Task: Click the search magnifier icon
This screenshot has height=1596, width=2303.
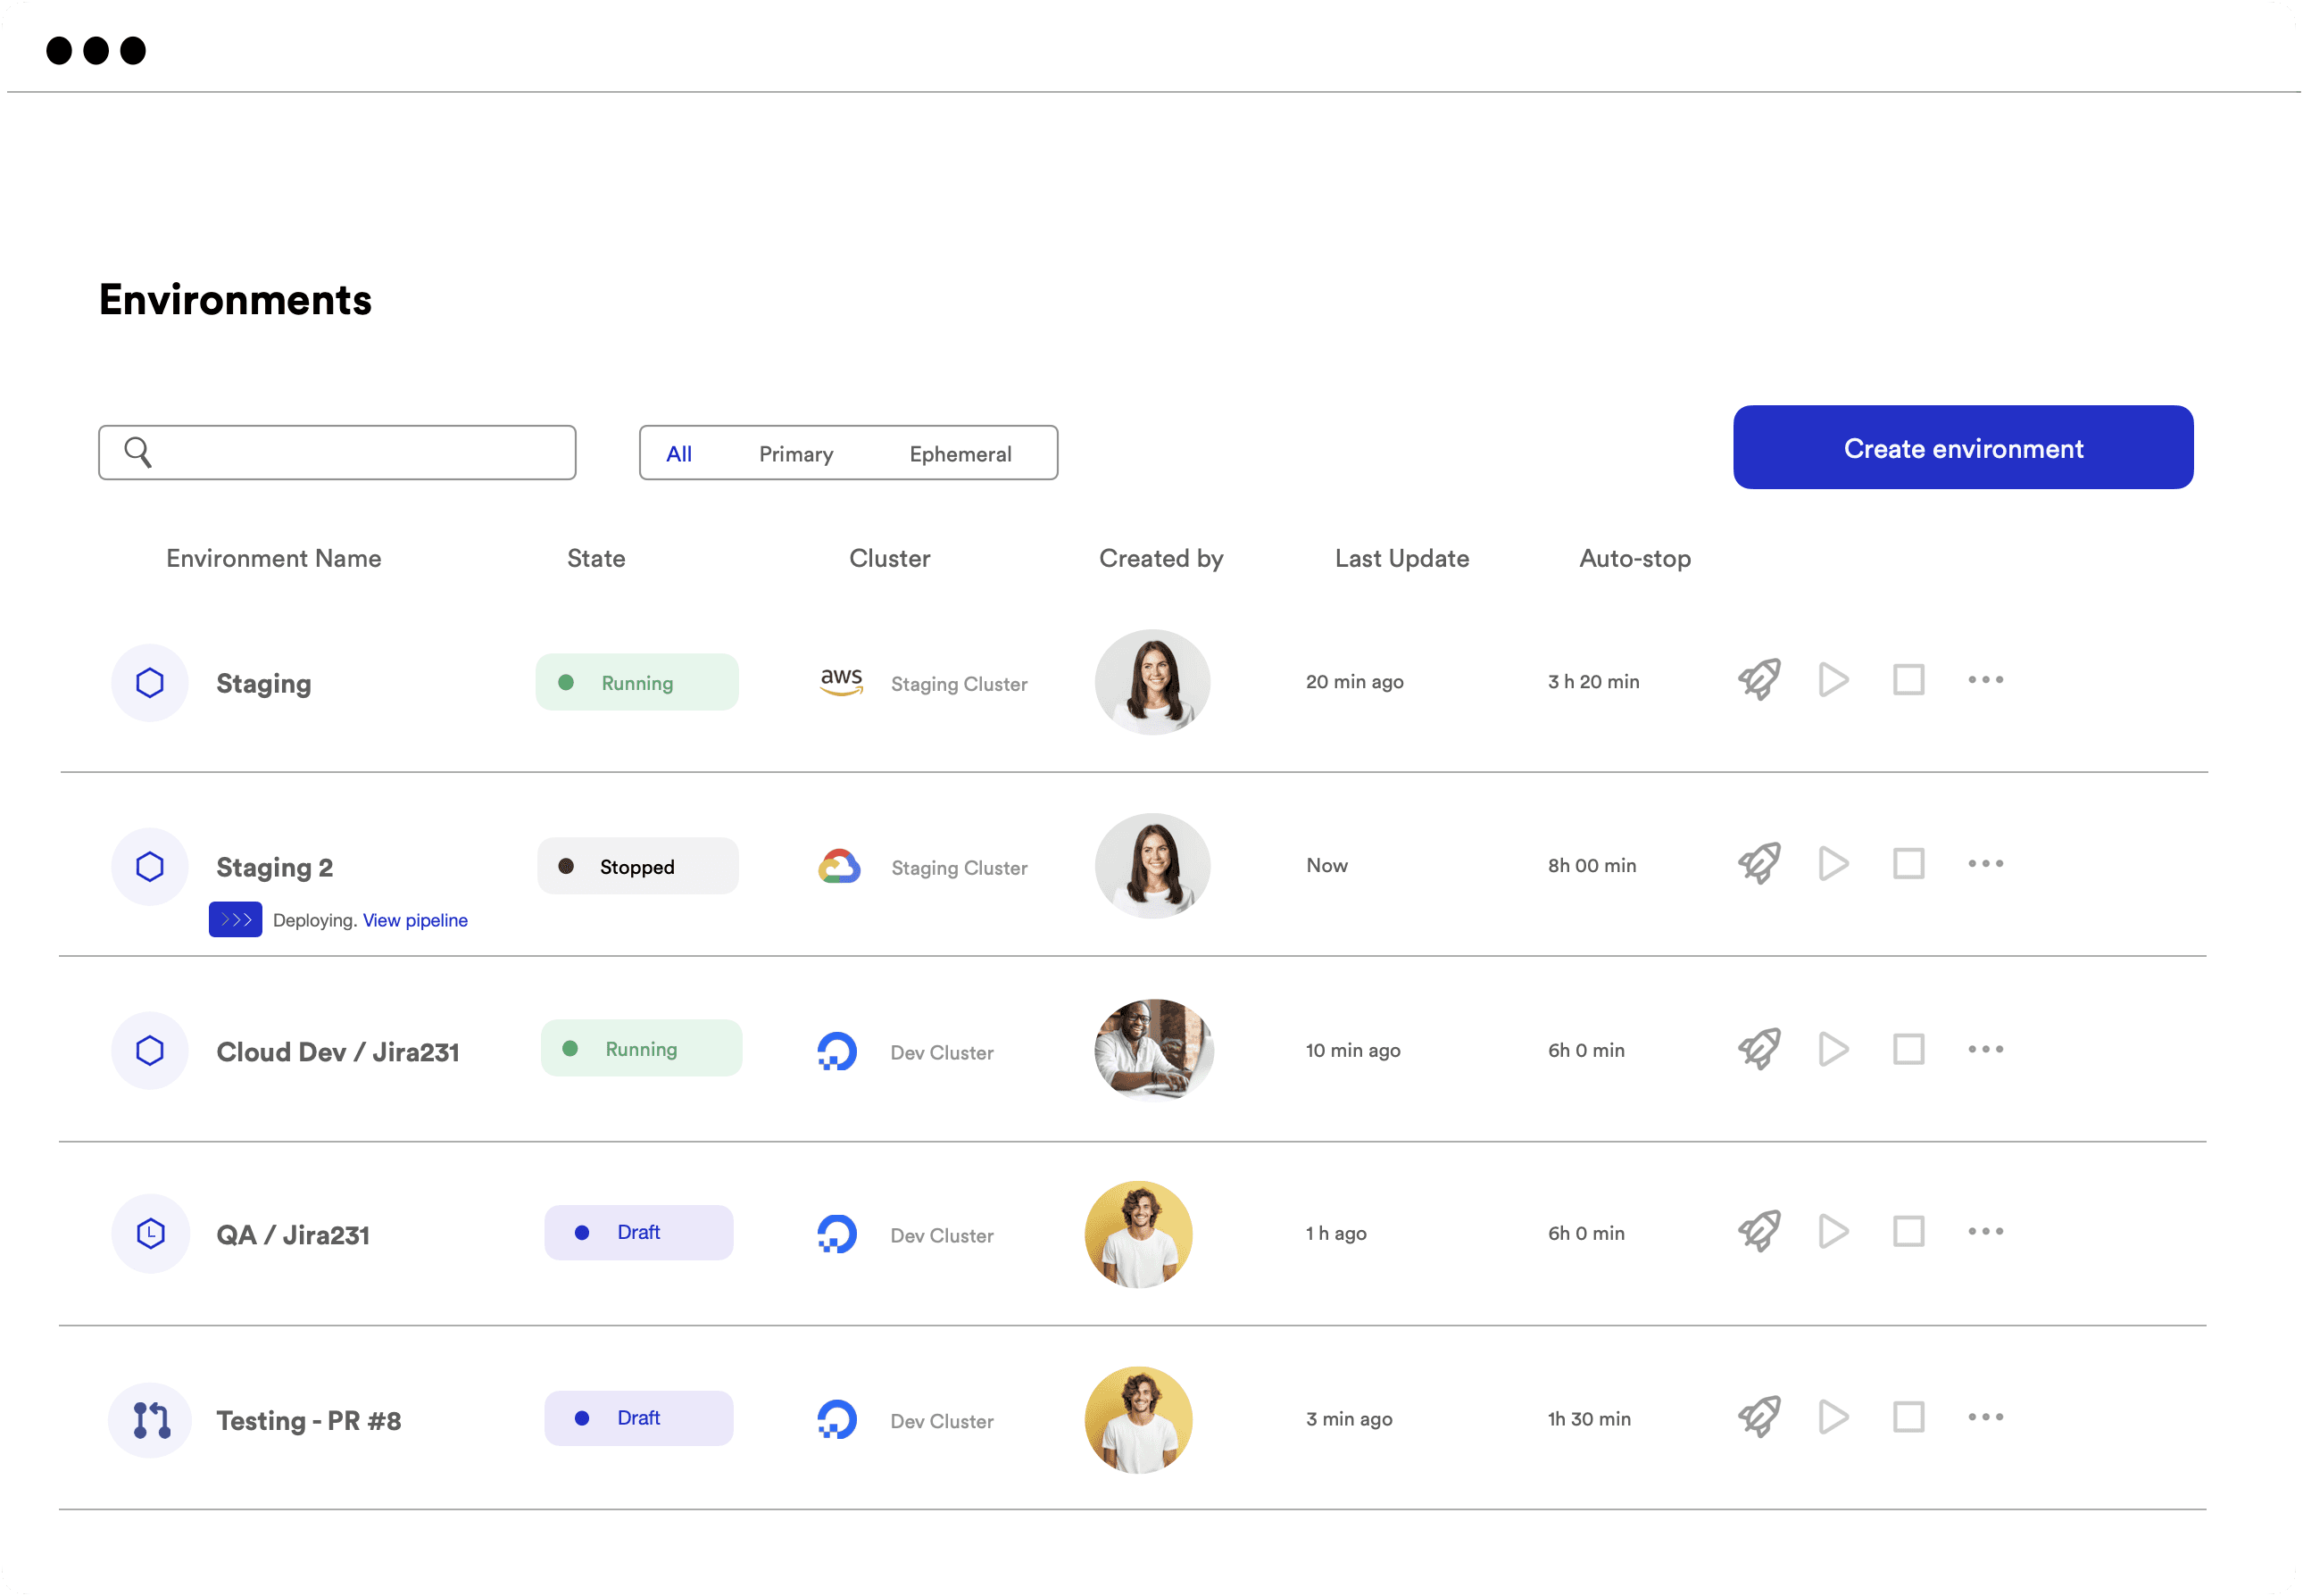Action: (139, 452)
